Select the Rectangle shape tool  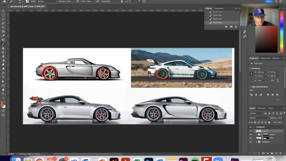click(3, 85)
